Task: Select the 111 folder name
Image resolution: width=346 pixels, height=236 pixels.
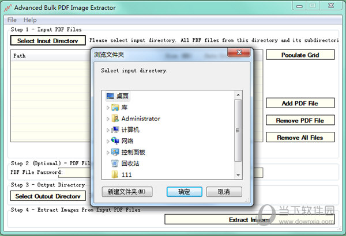Action: 126,175
